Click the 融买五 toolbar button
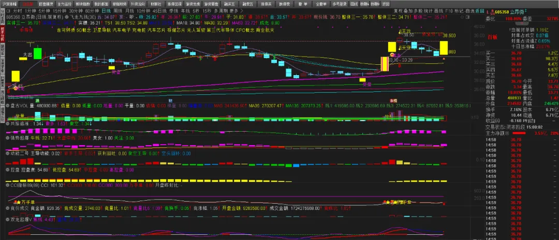 tap(230, 4)
